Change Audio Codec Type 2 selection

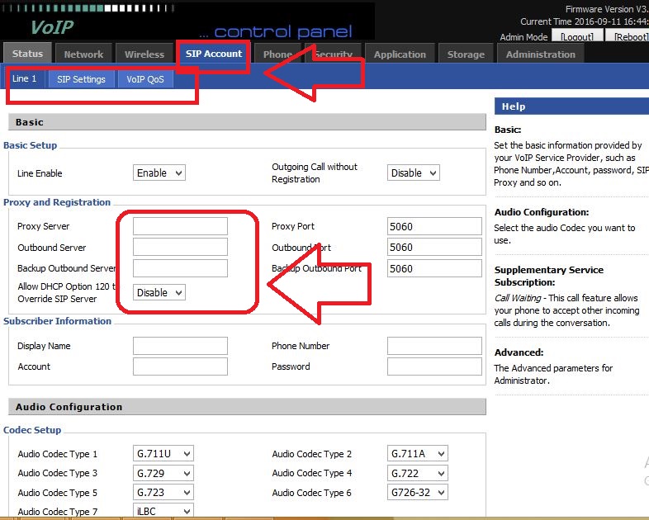coord(417,454)
